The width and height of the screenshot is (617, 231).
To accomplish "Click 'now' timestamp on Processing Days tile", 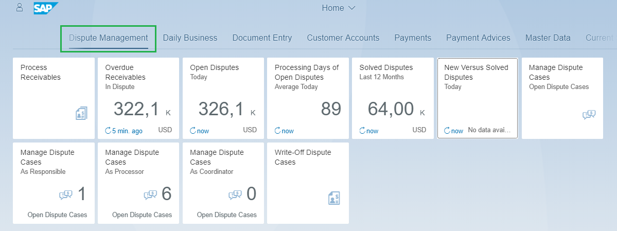I will [x=288, y=131].
